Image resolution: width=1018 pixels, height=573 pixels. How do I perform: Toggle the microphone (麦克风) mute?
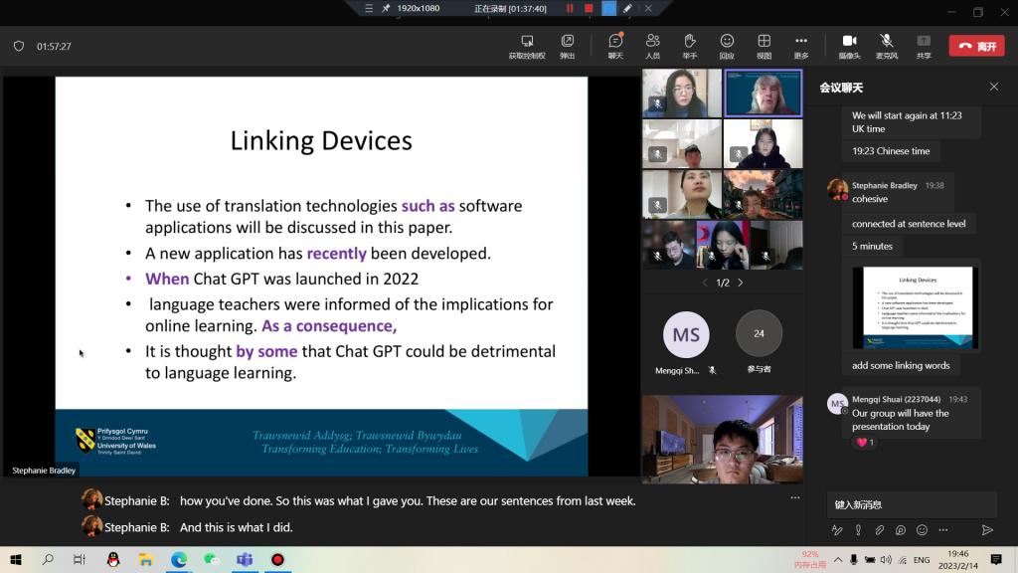886,42
